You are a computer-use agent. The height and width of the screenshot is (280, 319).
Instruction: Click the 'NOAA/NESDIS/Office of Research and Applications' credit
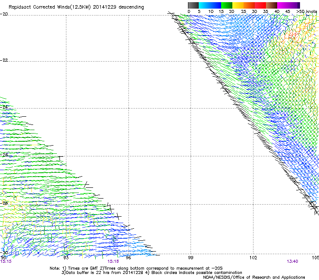point(254,277)
